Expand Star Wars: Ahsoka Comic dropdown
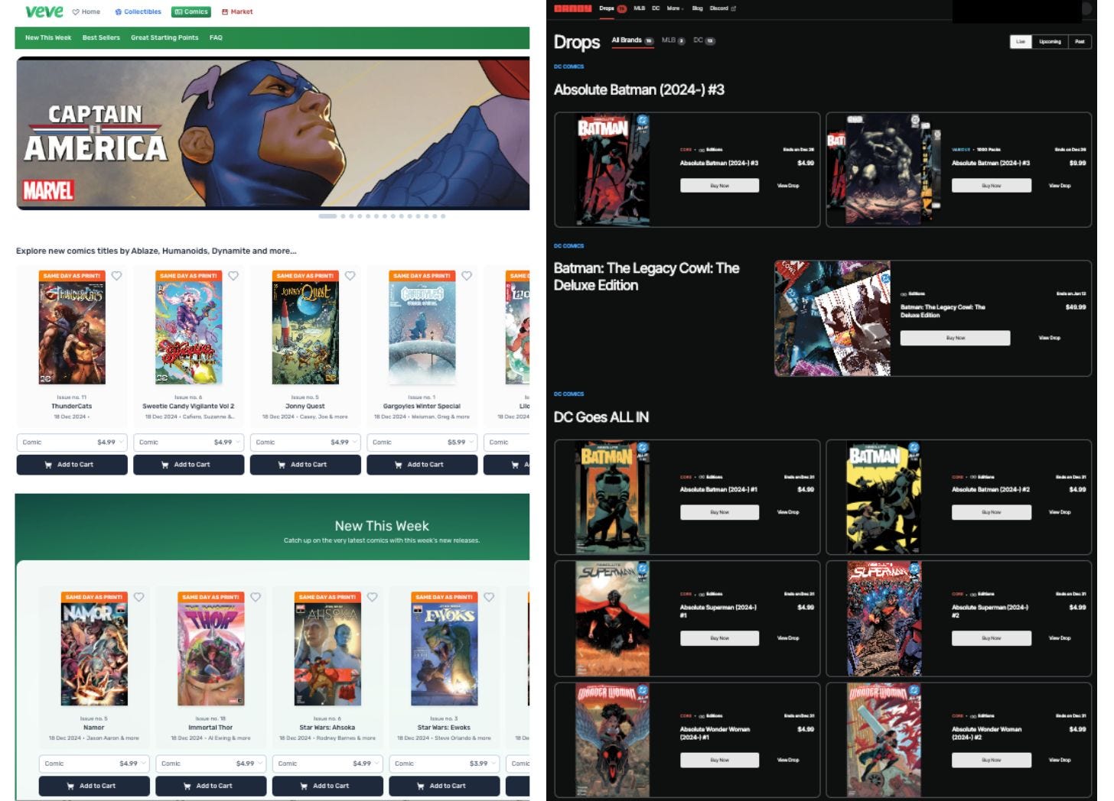1114x801 pixels. 327,764
